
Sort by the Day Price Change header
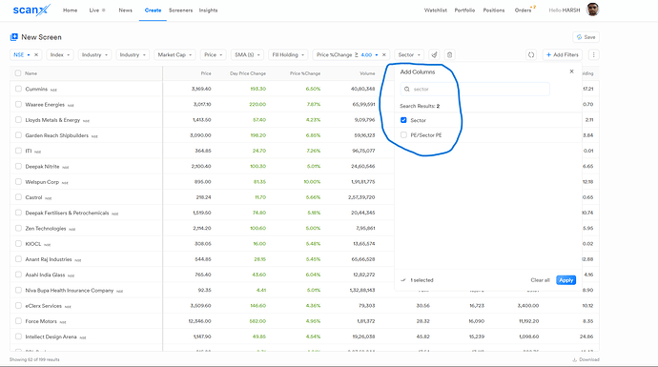[248, 73]
